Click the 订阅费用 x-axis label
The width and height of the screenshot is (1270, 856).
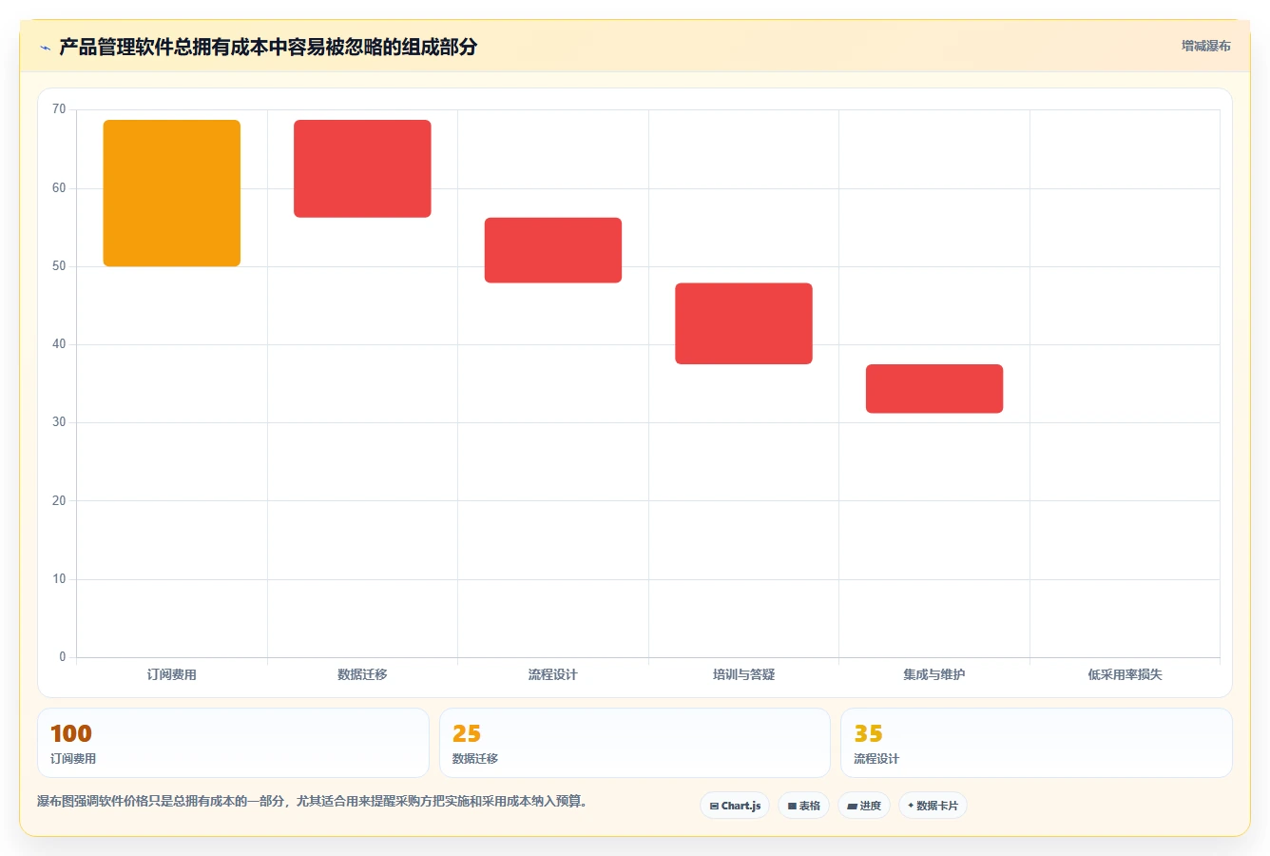coord(172,674)
